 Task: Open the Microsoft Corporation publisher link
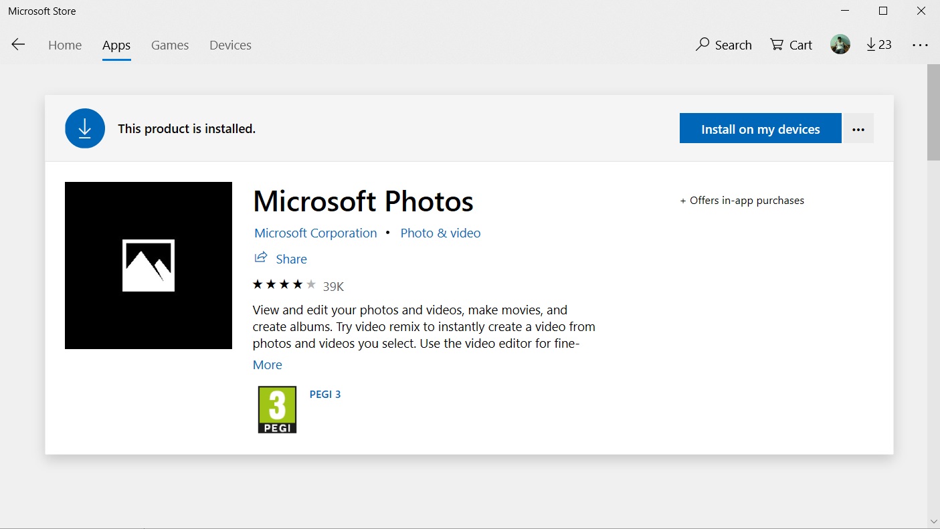click(316, 233)
